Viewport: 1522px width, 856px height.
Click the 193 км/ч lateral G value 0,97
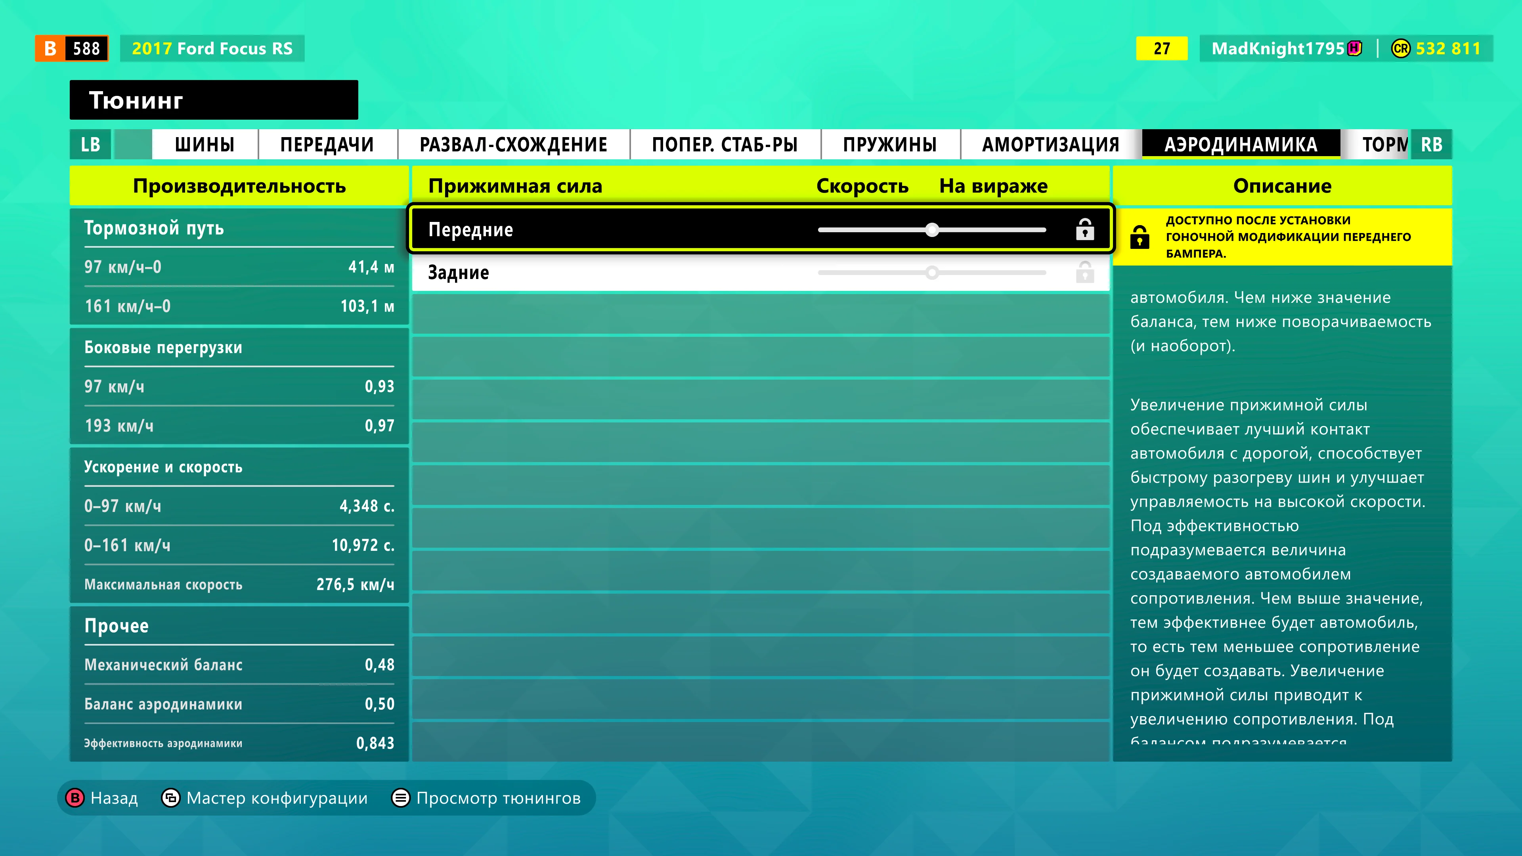[x=379, y=425]
